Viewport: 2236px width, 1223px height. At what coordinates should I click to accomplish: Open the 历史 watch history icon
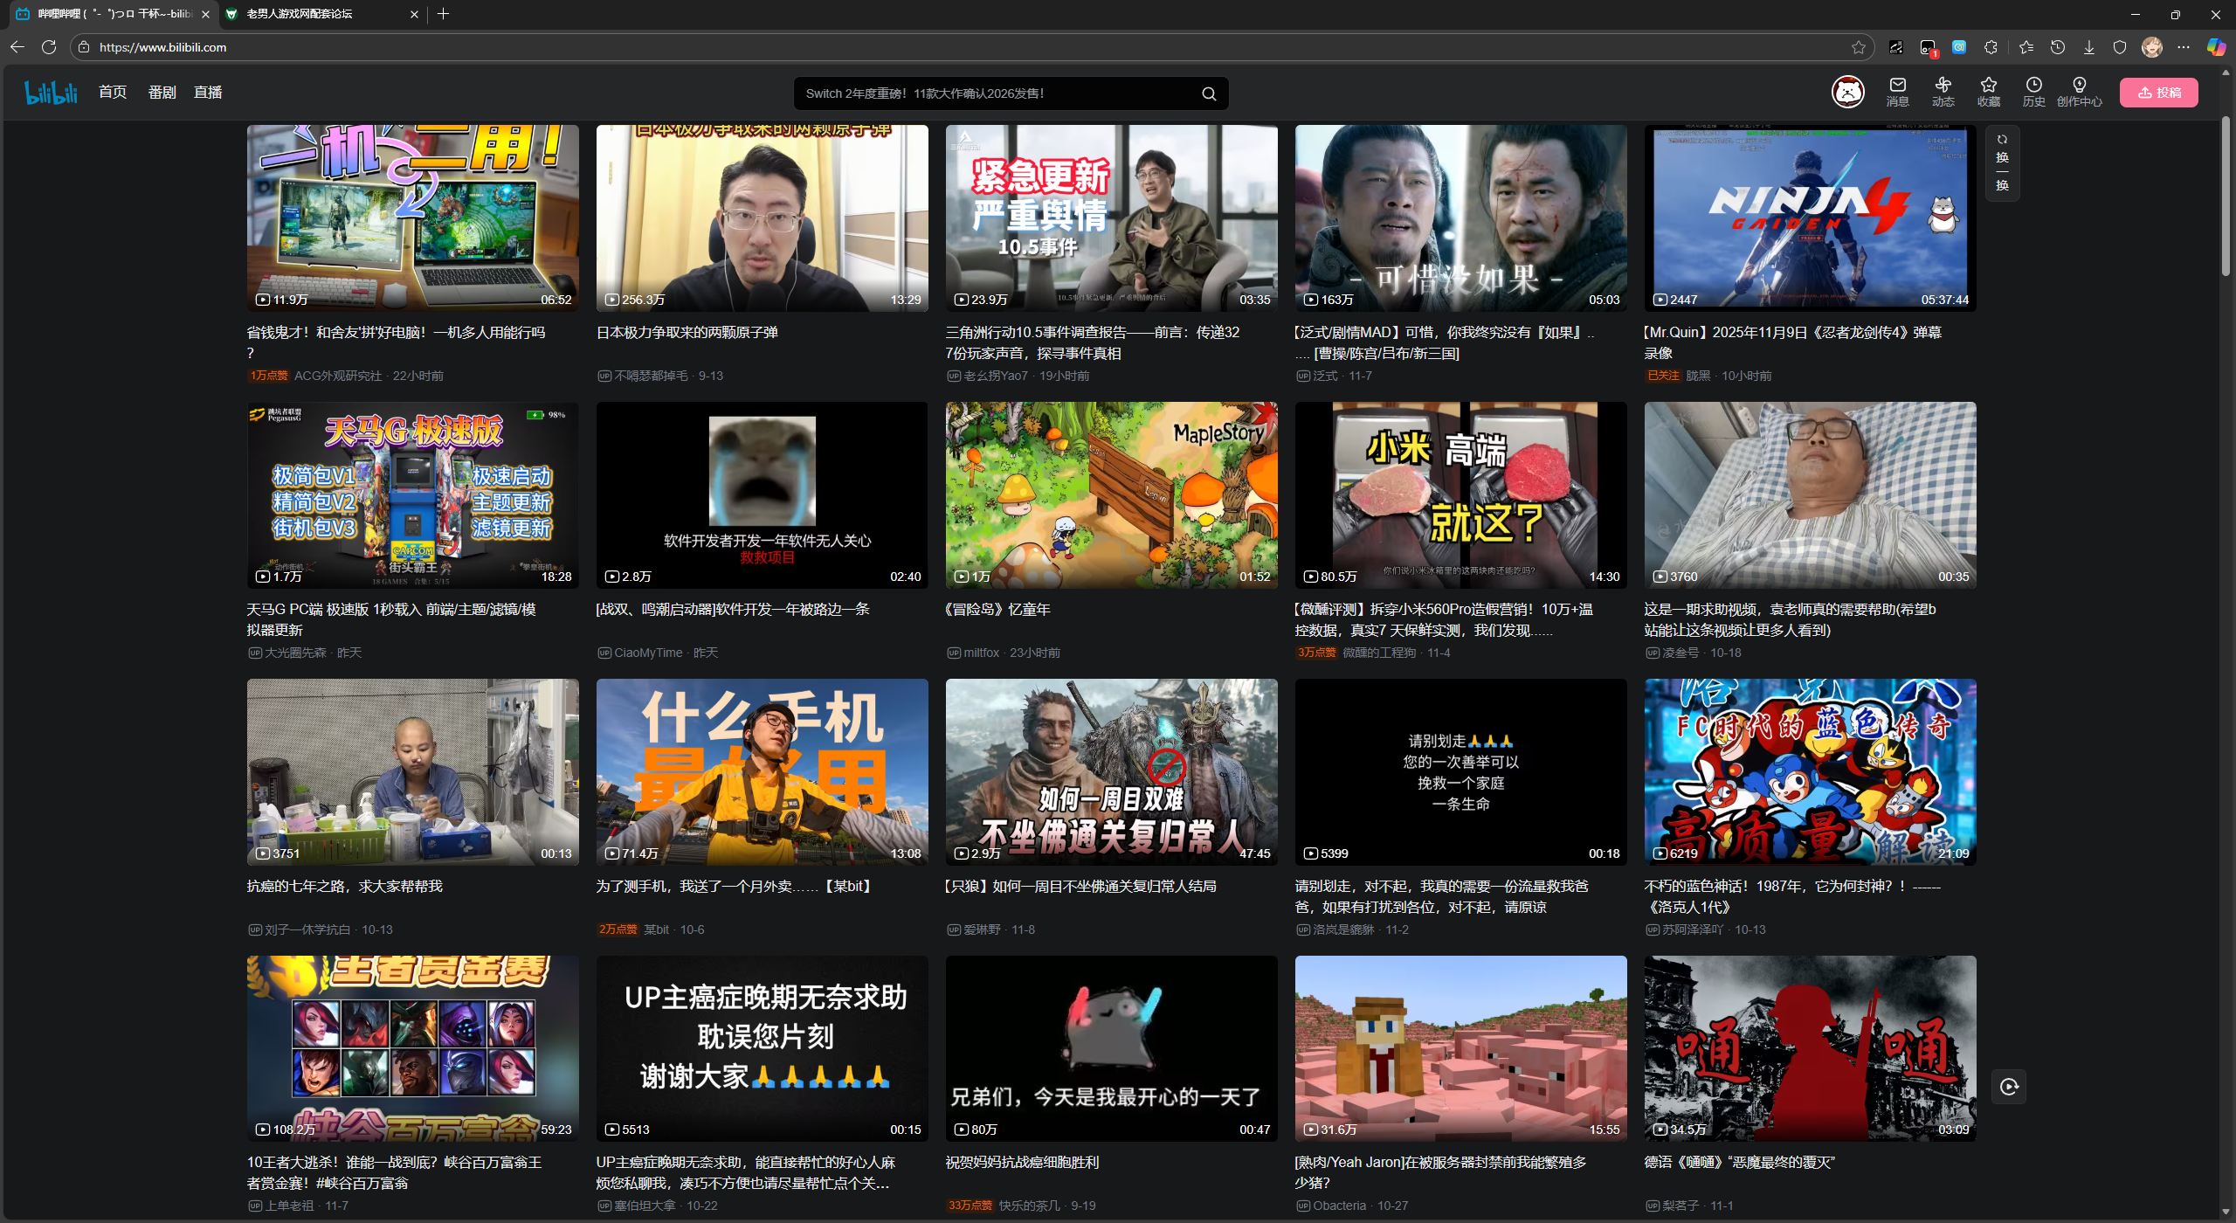(2033, 91)
